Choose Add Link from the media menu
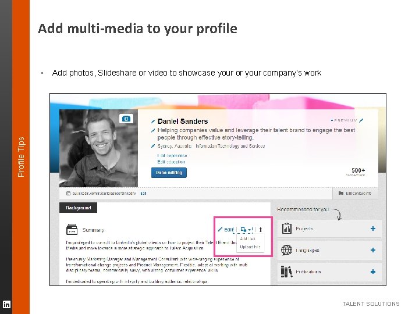Screen dimensions: 419x314 pos(248,238)
